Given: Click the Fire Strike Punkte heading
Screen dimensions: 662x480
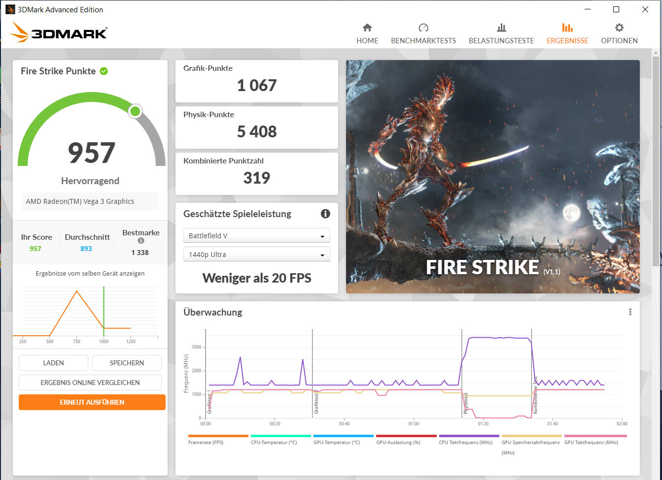Looking at the screenshot, I should (x=58, y=71).
